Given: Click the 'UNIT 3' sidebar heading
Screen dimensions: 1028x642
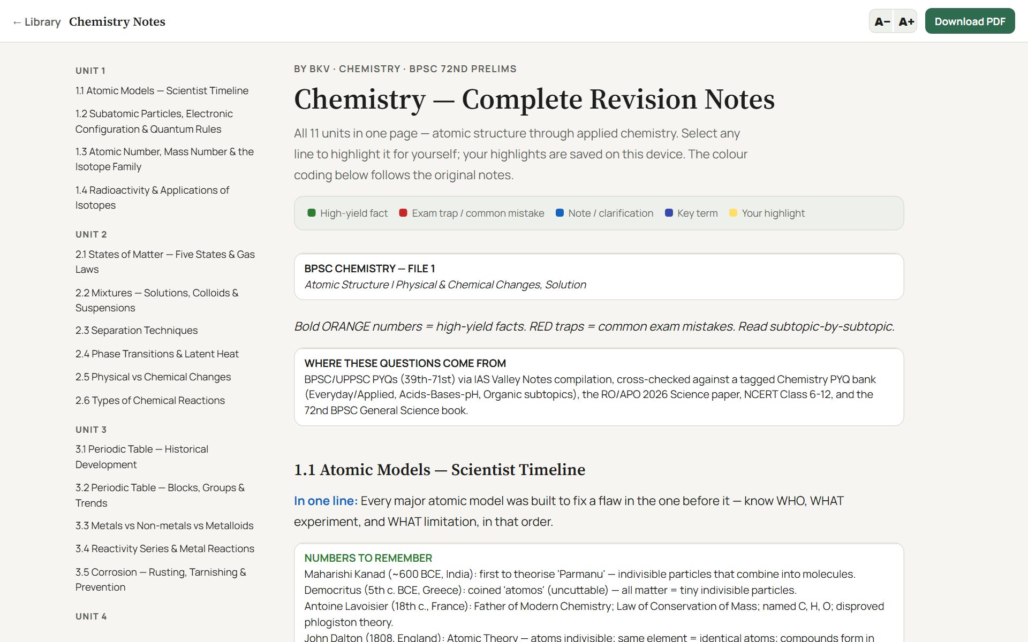Looking at the screenshot, I should click(x=91, y=430).
